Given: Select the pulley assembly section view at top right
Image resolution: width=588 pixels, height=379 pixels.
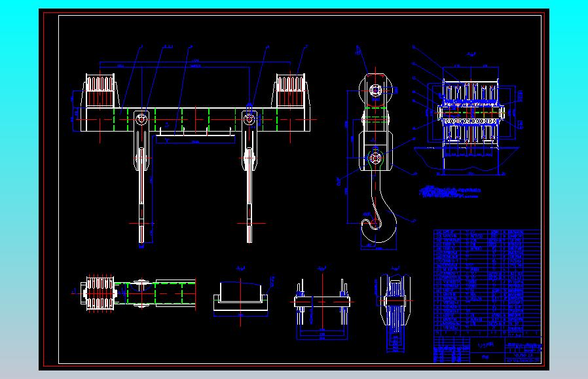Looking at the screenshot, I should coord(471,112).
